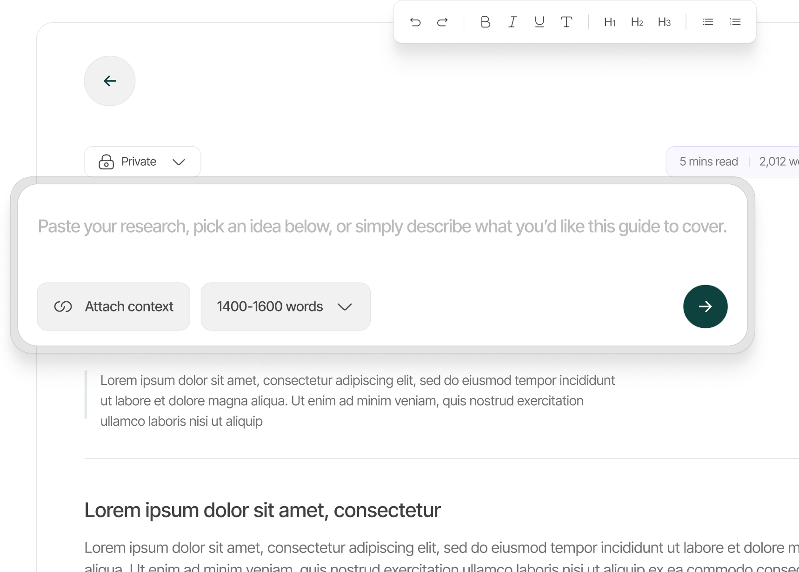Go back with the round arrow button
799x572 pixels.
[x=110, y=81]
